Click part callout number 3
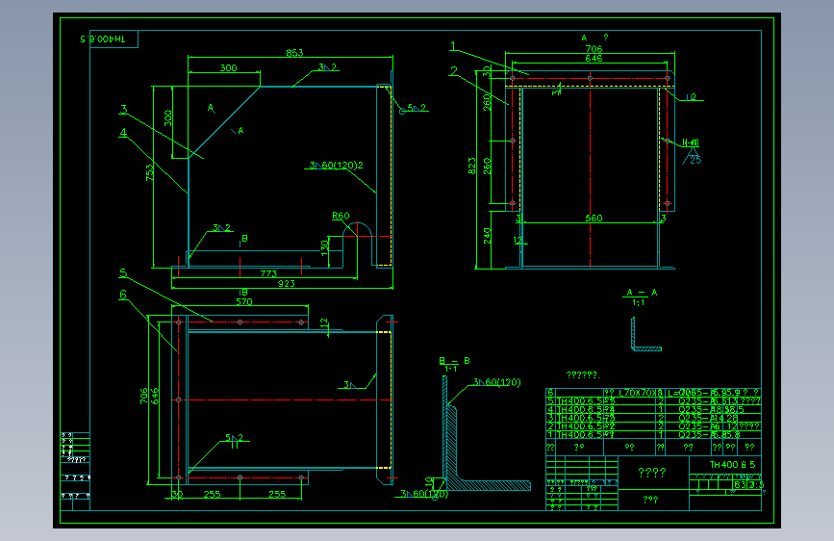The image size is (834, 541). [124, 109]
